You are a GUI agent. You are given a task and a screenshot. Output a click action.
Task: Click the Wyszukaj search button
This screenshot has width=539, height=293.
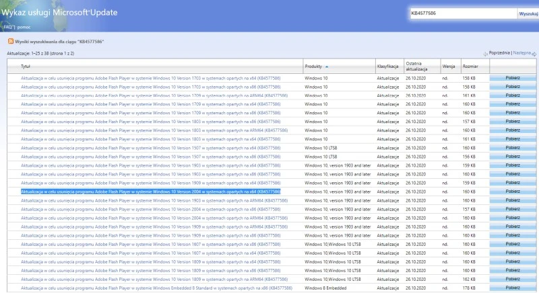point(528,13)
